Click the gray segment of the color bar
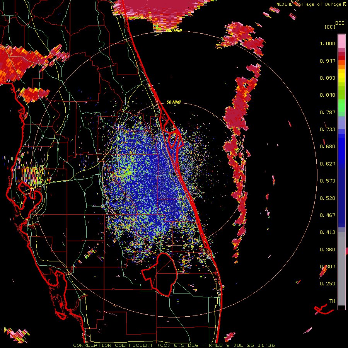 click(341, 269)
